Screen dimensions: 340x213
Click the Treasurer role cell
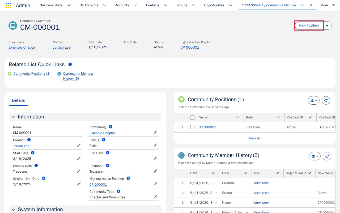tap(253, 127)
